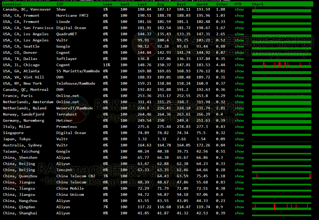This screenshot has height=220, width=319.
Task: Open show link for Fremont Linode row
Action: pos(239,22)
